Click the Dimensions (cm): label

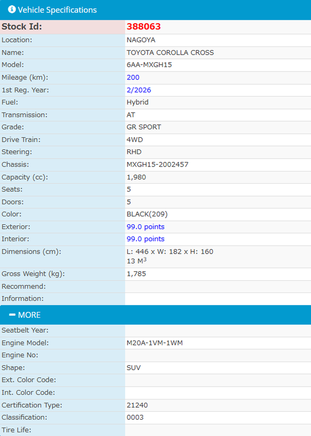point(31,252)
